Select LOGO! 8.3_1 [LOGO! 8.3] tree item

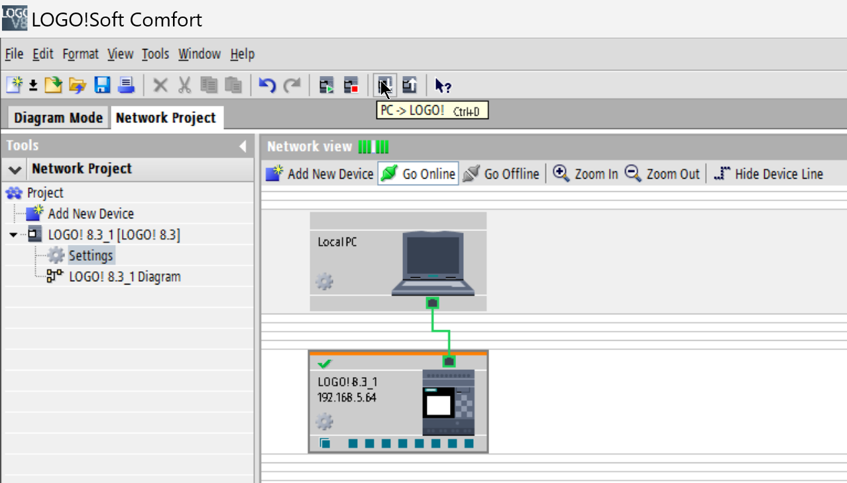tap(104, 235)
